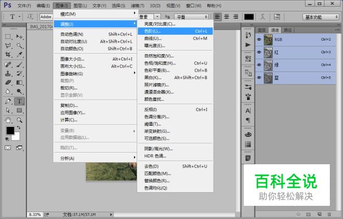Select the Rectangle shape tool
The height and width of the screenshot is (219, 343).
point(20,111)
